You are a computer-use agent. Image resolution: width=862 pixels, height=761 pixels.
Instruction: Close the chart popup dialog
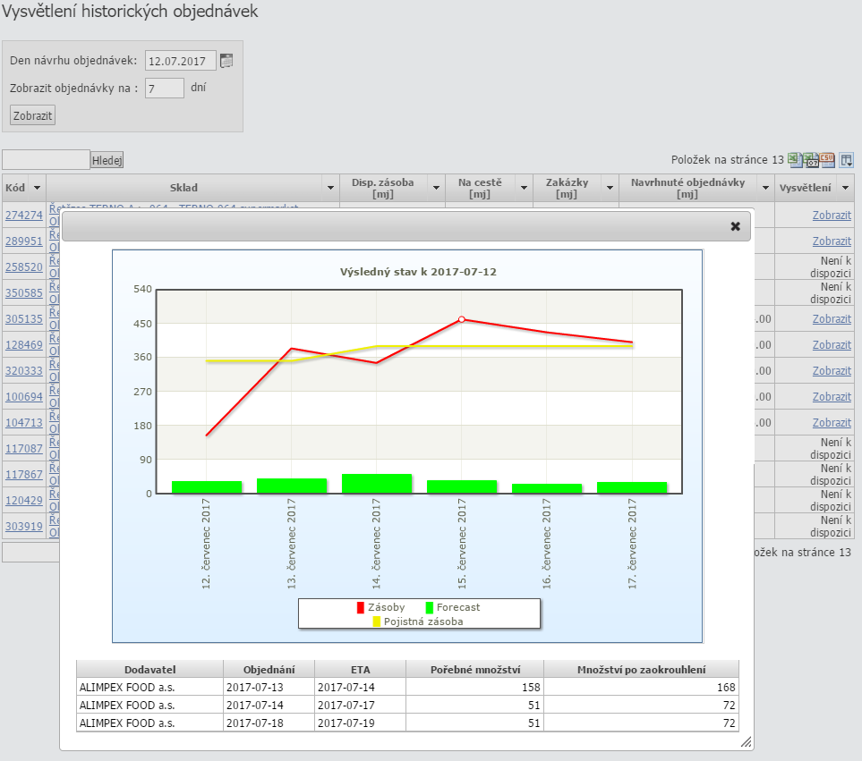735,226
